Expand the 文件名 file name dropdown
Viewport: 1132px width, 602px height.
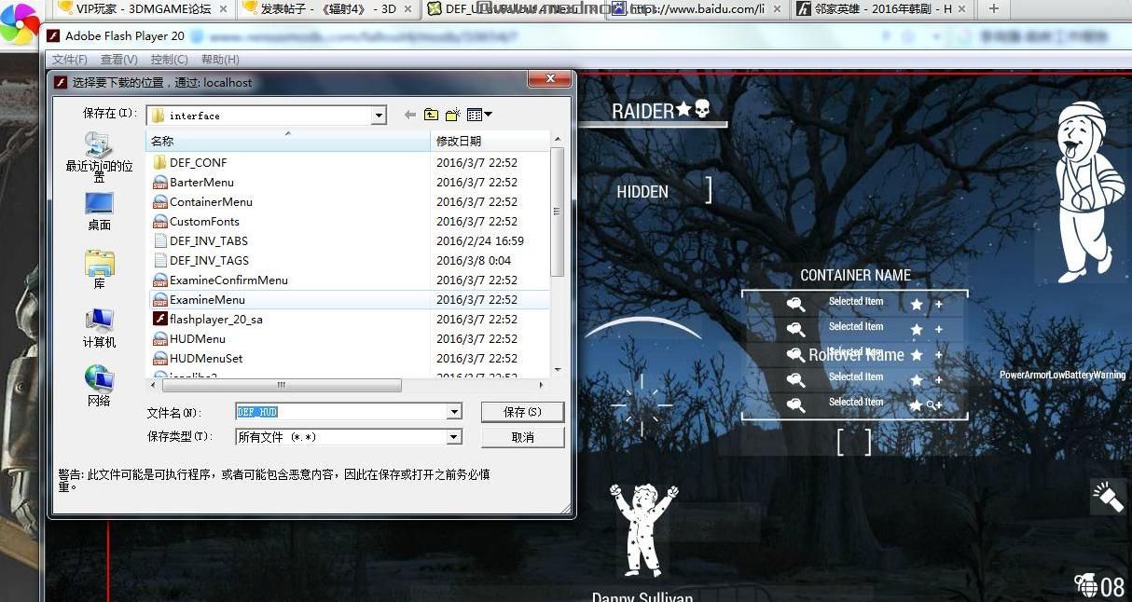[454, 411]
